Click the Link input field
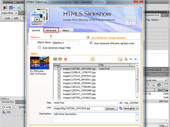Image resolution: width=170 pixels, height=127 pixels. pyautogui.click(x=78, y=108)
